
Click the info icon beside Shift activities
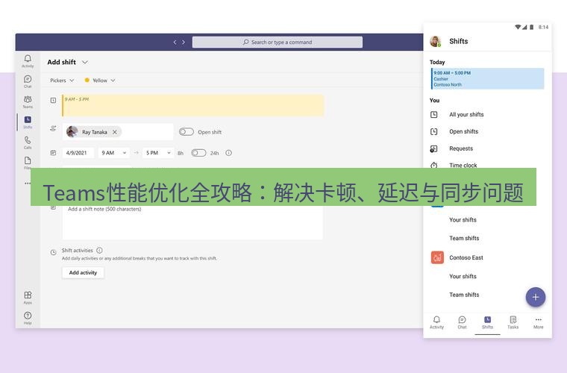click(x=99, y=250)
